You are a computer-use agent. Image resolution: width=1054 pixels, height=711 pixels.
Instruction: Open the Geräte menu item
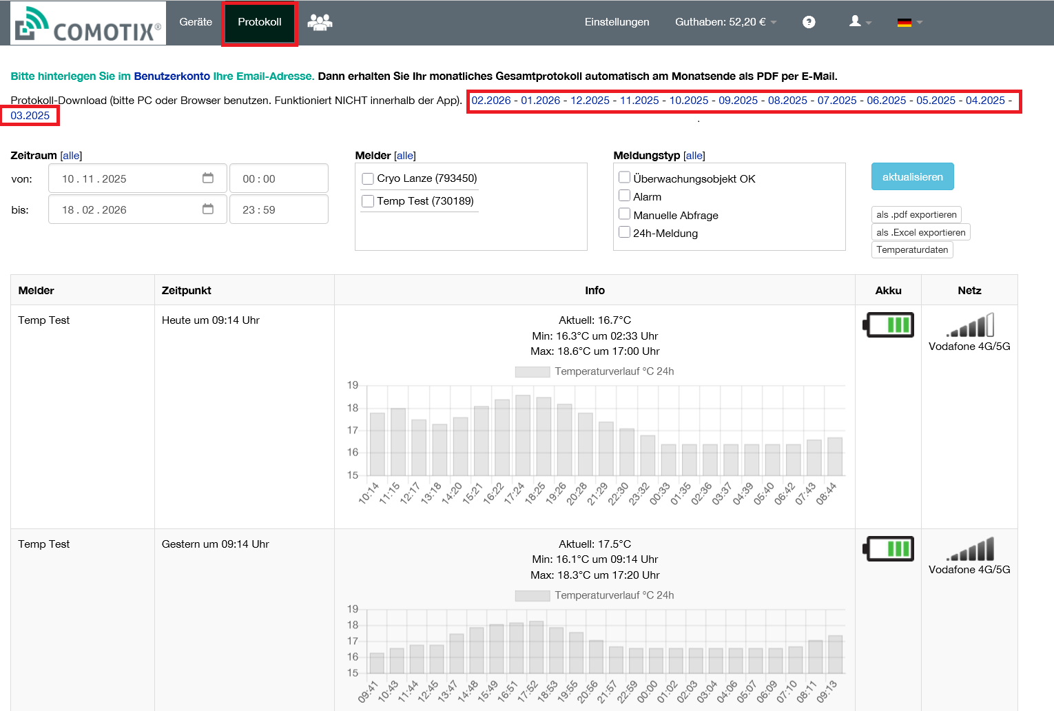coord(196,22)
